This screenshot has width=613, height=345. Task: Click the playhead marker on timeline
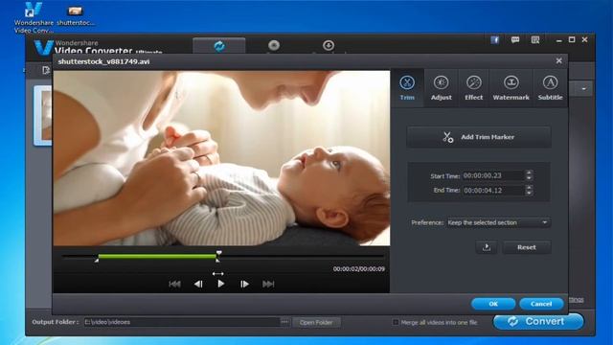coord(219,253)
